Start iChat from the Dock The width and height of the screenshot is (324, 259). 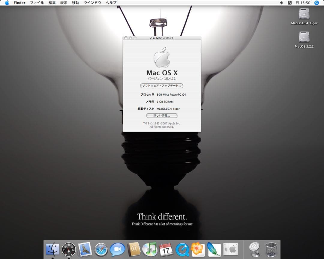pyautogui.click(x=117, y=250)
